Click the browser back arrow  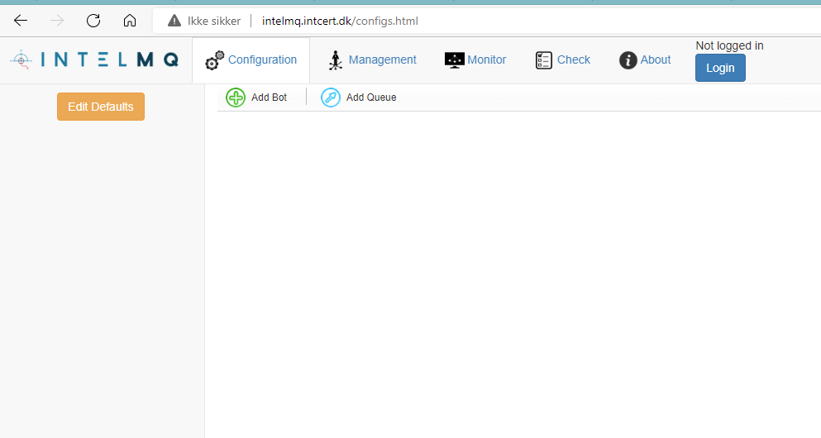pyautogui.click(x=21, y=21)
